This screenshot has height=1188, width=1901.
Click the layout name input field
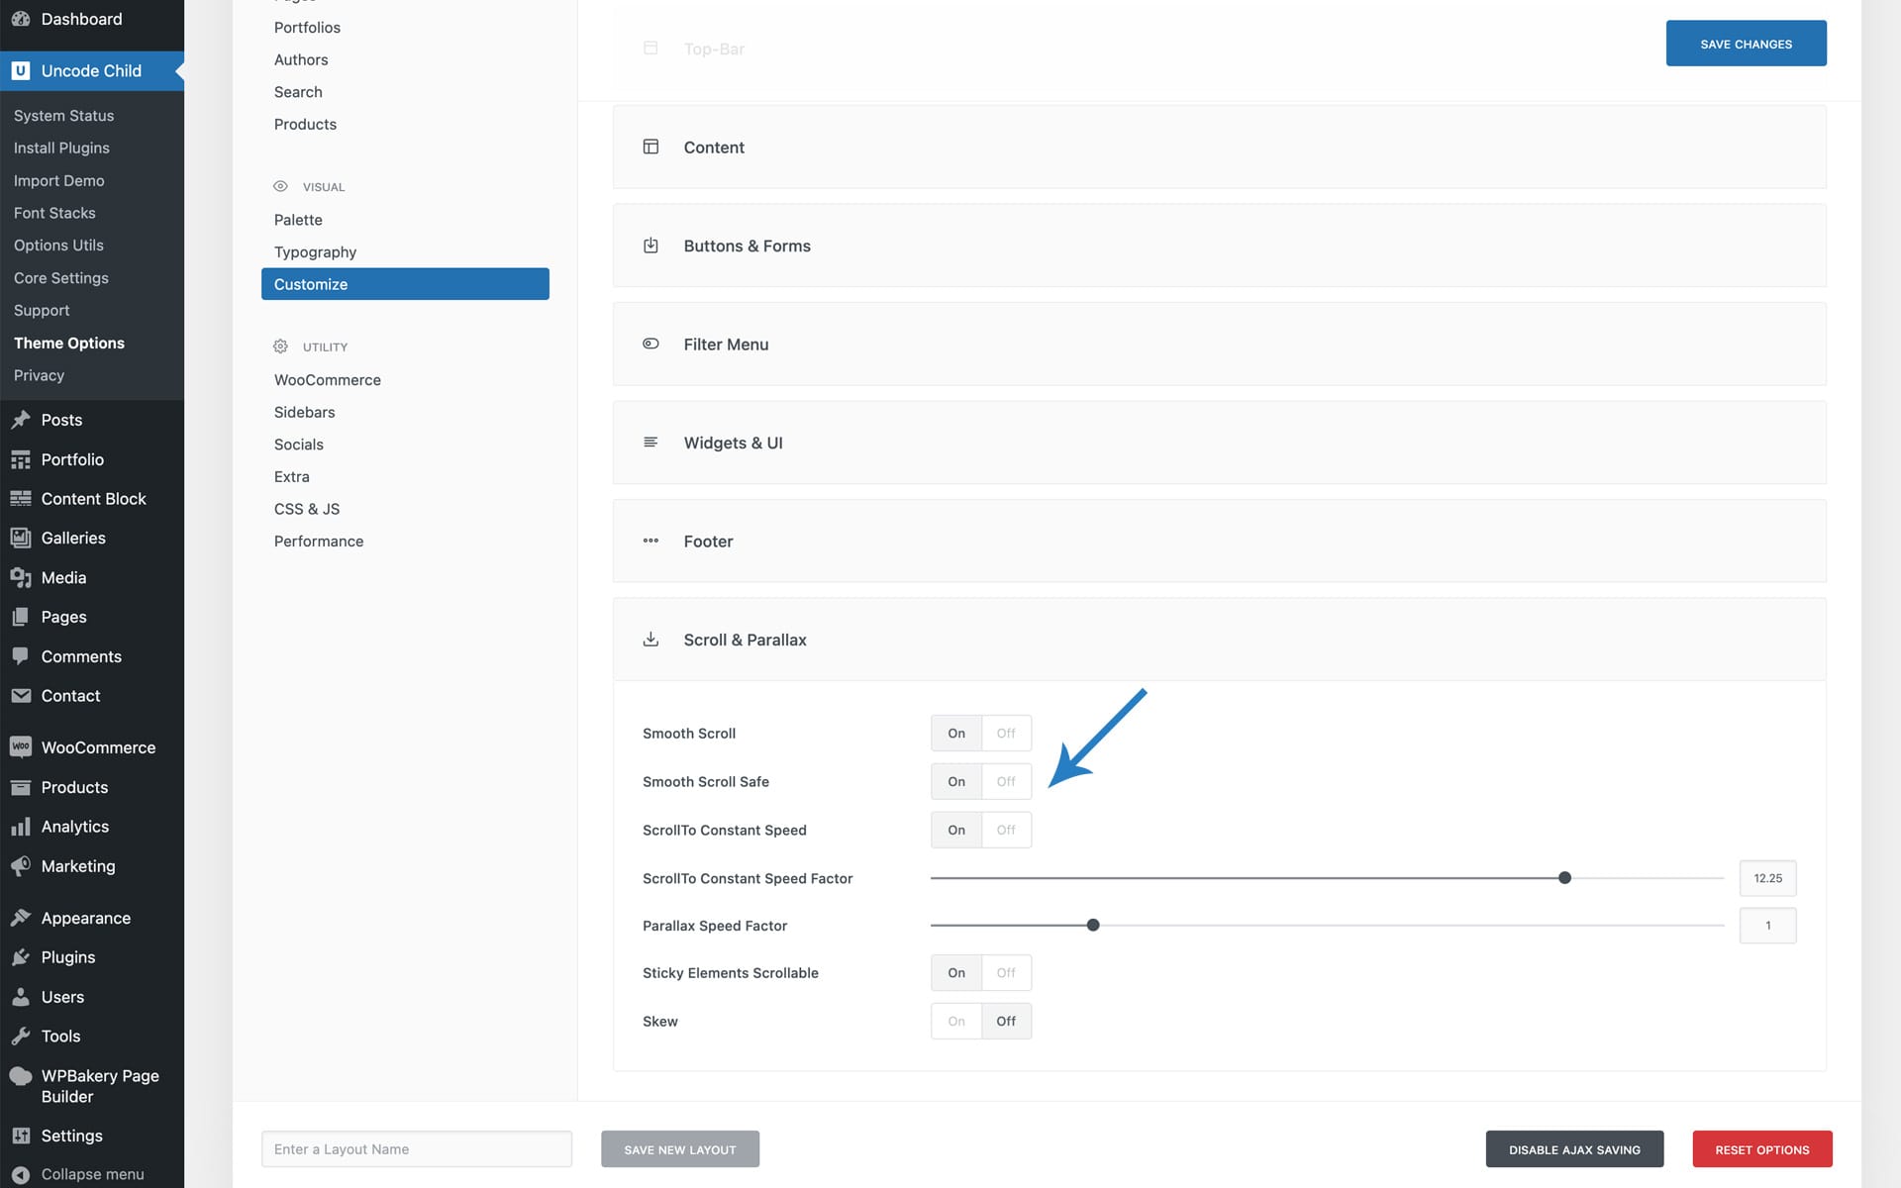[416, 1149]
